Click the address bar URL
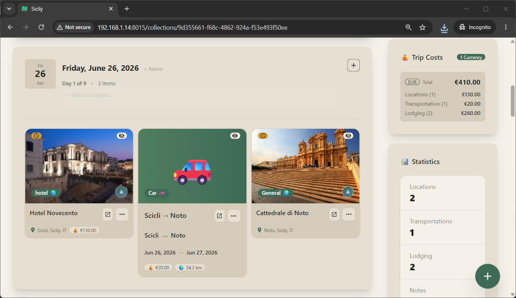516x298 pixels. coord(192,27)
